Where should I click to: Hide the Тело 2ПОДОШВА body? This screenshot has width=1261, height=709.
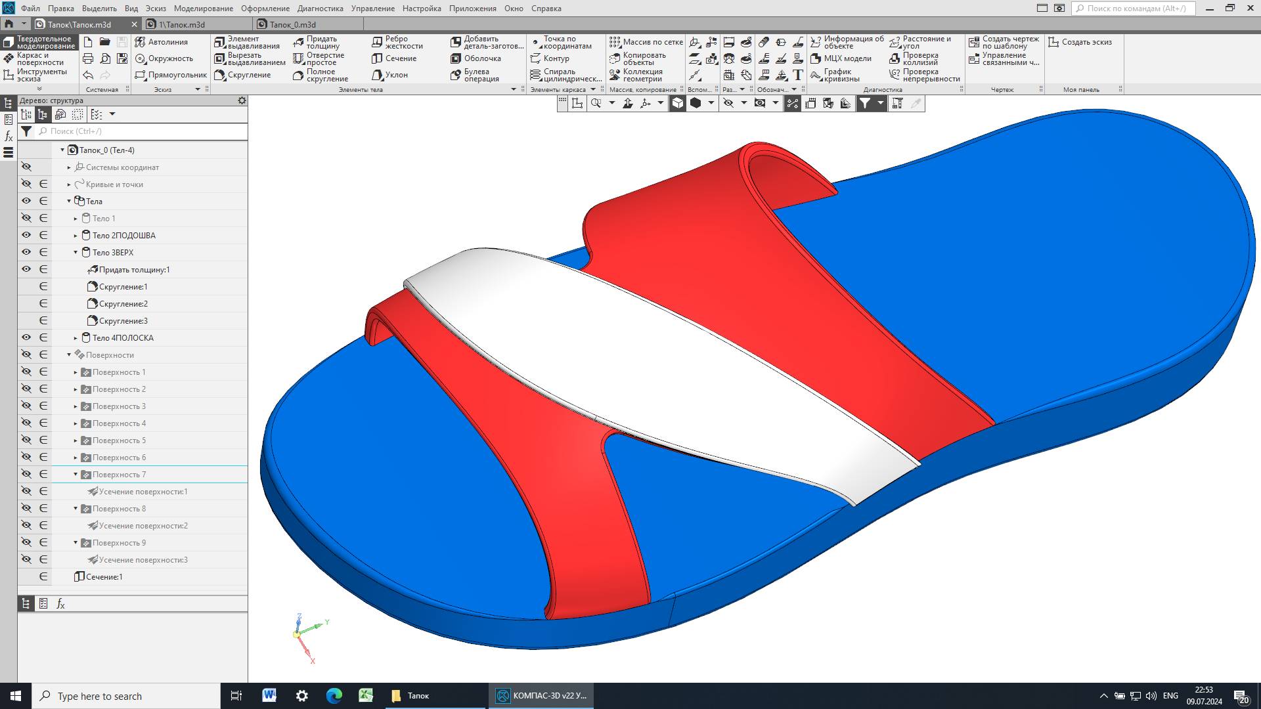[x=26, y=235]
